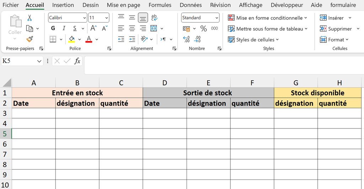
Task: Switch to the Insertion tab
Action: pyautogui.click(x=63, y=5)
